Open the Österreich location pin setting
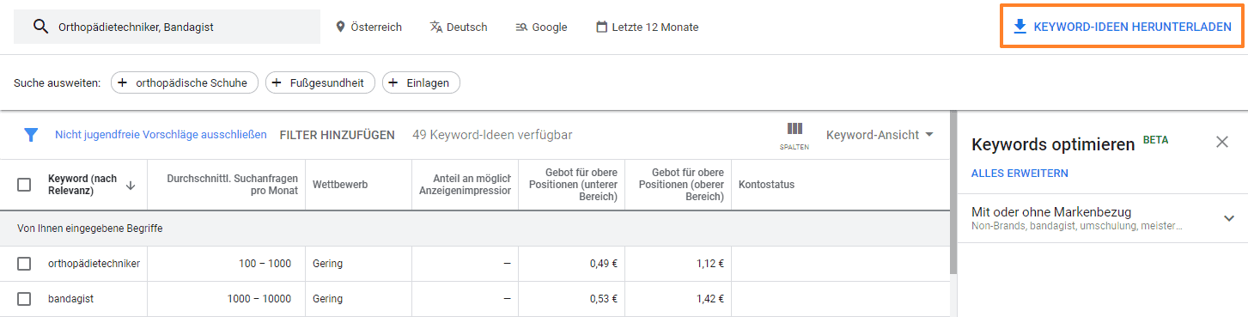 368,27
